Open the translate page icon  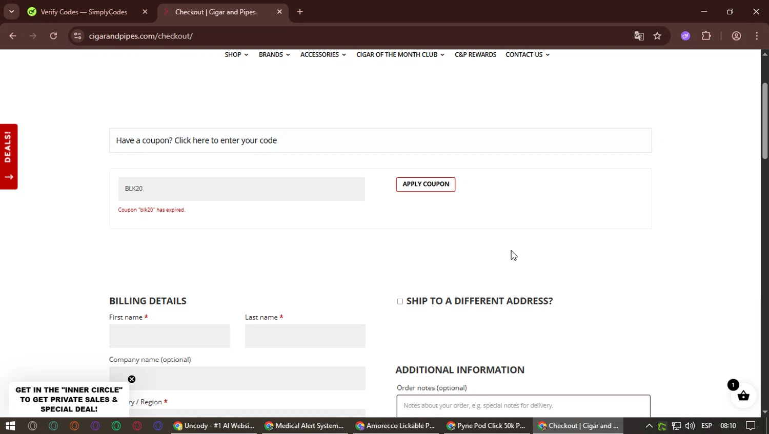[639, 36]
